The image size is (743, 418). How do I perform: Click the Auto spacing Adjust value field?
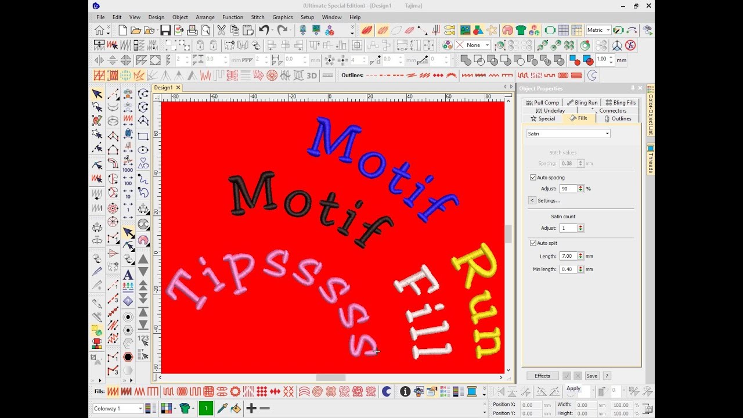pos(568,189)
